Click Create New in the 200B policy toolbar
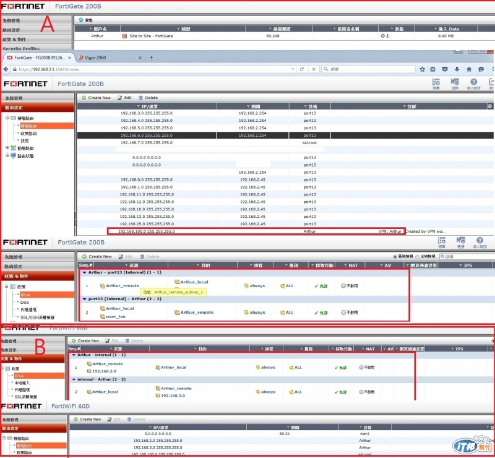The width and height of the screenshot is (495, 458). [97, 256]
